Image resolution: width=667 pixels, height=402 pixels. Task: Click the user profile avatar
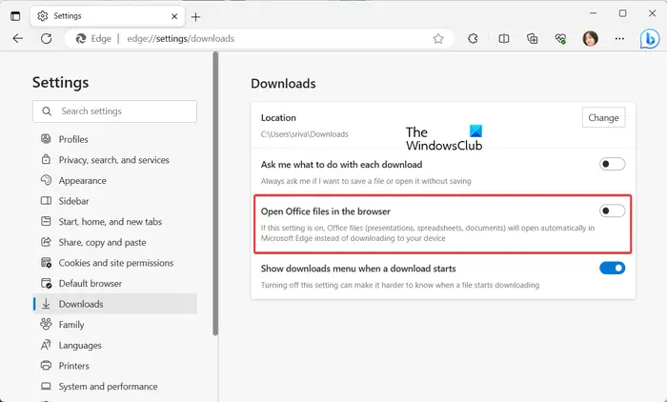pyautogui.click(x=590, y=39)
